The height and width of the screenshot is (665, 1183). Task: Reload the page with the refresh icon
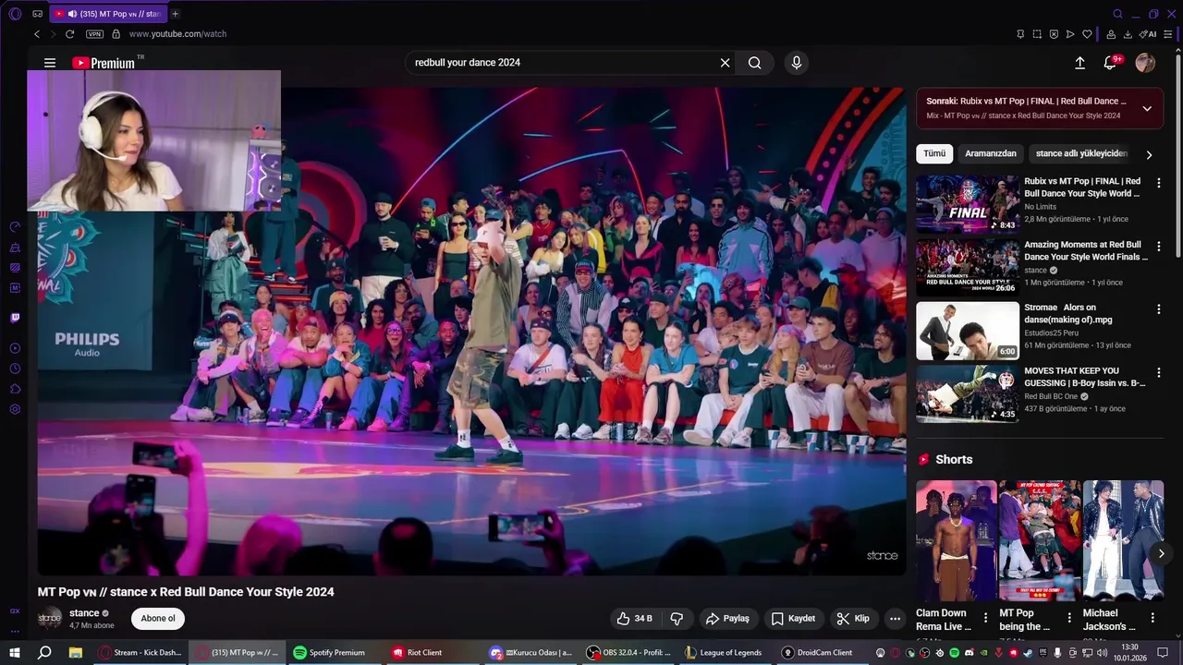tap(69, 34)
